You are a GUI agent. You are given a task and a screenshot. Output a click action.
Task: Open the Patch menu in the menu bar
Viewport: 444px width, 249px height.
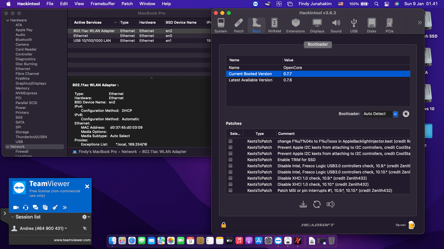127,4
